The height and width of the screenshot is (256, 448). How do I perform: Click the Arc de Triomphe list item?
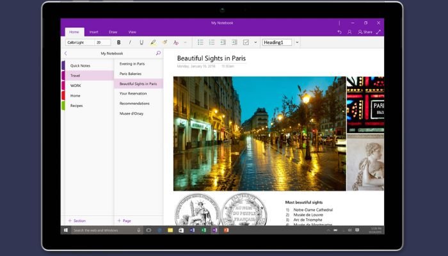pos(308,220)
